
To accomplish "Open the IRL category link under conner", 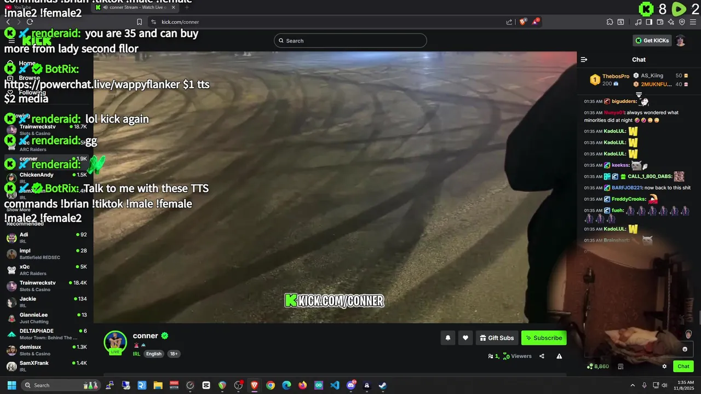I will click(136, 354).
